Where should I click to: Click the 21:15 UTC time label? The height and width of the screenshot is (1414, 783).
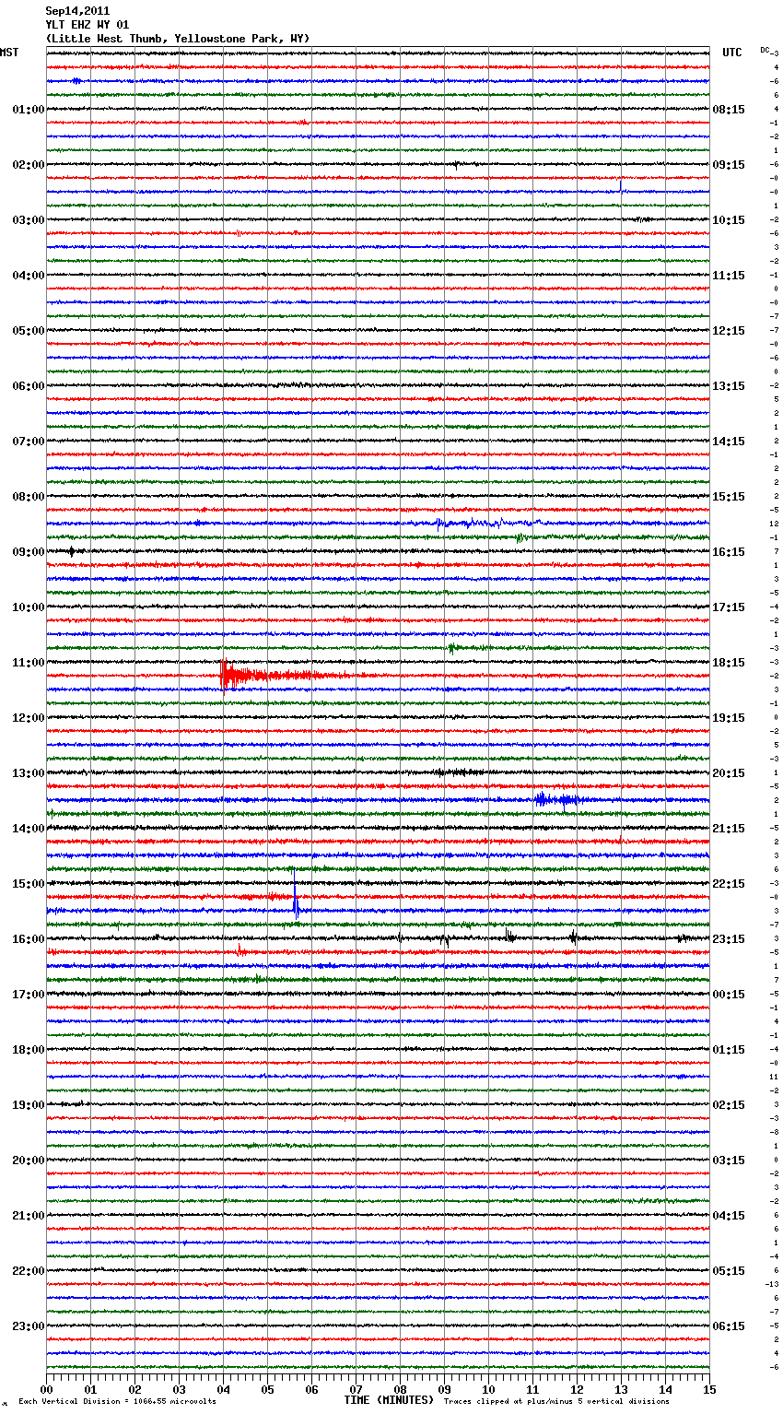pos(729,829)
